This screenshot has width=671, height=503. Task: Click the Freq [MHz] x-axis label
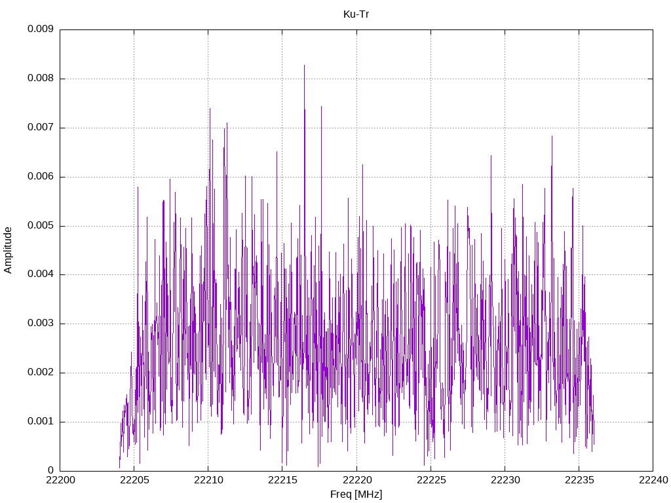click(x=356, y=494)
